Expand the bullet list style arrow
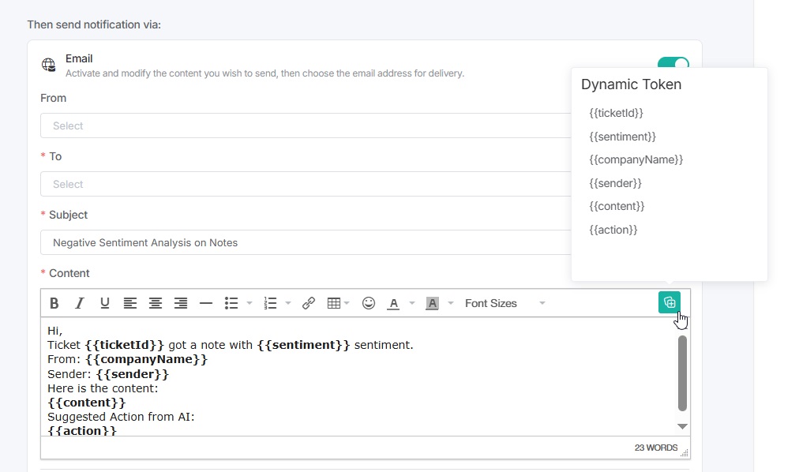Viewport: 799px width, 472px height. pyautogui.click(x=249, y=303)
